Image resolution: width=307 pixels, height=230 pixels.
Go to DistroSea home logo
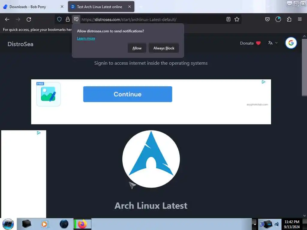click(20, 44)
